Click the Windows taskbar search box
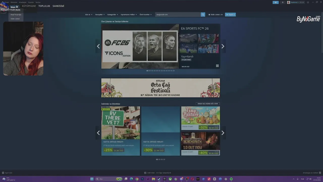This screenshot has height=182, width=323. click(x=109, y=179)
